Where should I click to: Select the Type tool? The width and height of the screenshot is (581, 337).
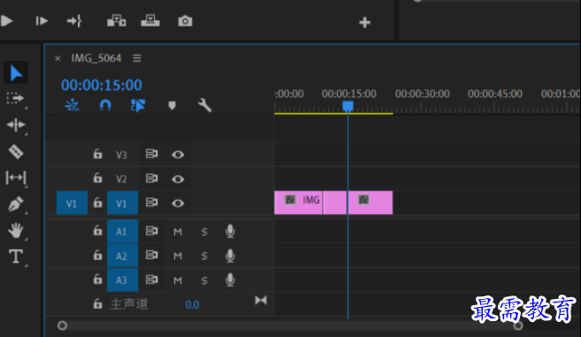(16, 257)
